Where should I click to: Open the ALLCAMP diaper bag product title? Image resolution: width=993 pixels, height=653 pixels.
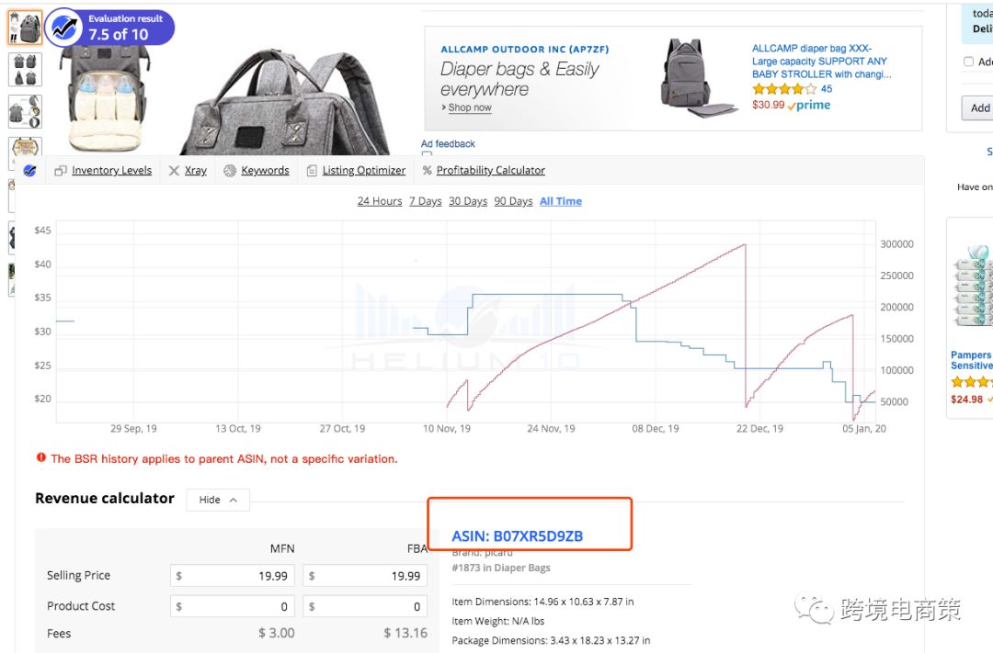[821, 62]
